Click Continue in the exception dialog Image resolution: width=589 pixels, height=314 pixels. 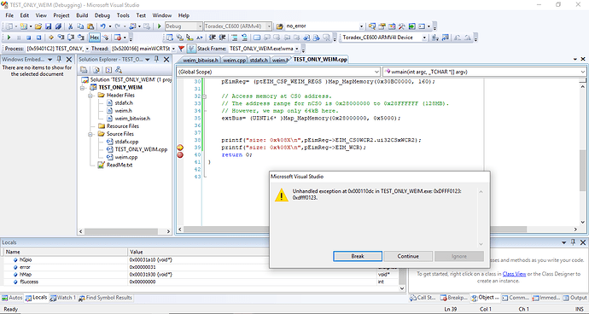(x=408, y=256)
